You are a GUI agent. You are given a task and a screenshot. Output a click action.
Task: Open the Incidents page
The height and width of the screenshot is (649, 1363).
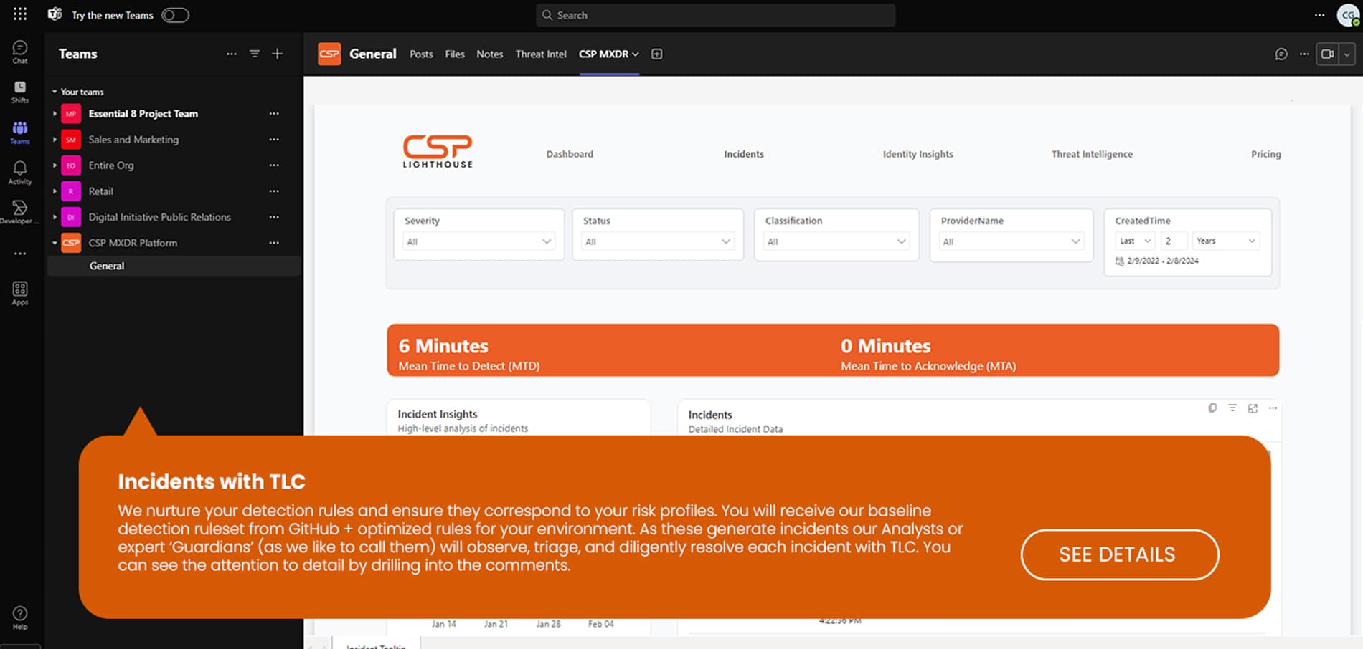pos(744,154)
